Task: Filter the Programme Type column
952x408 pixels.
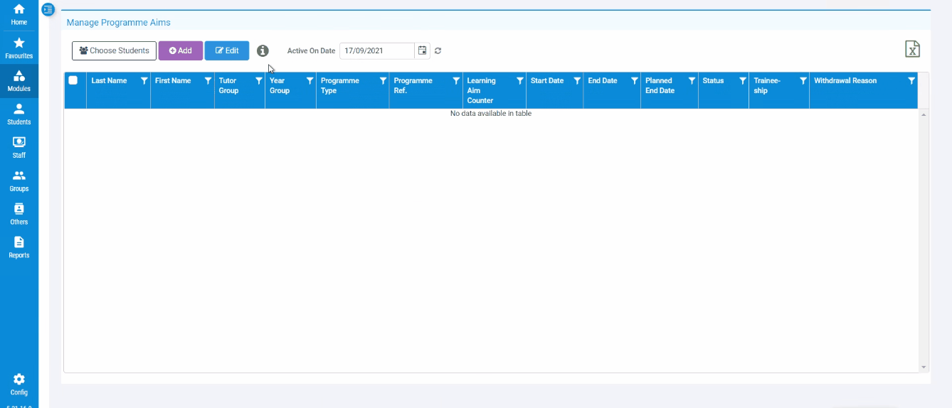Action: tap(383, 81)
